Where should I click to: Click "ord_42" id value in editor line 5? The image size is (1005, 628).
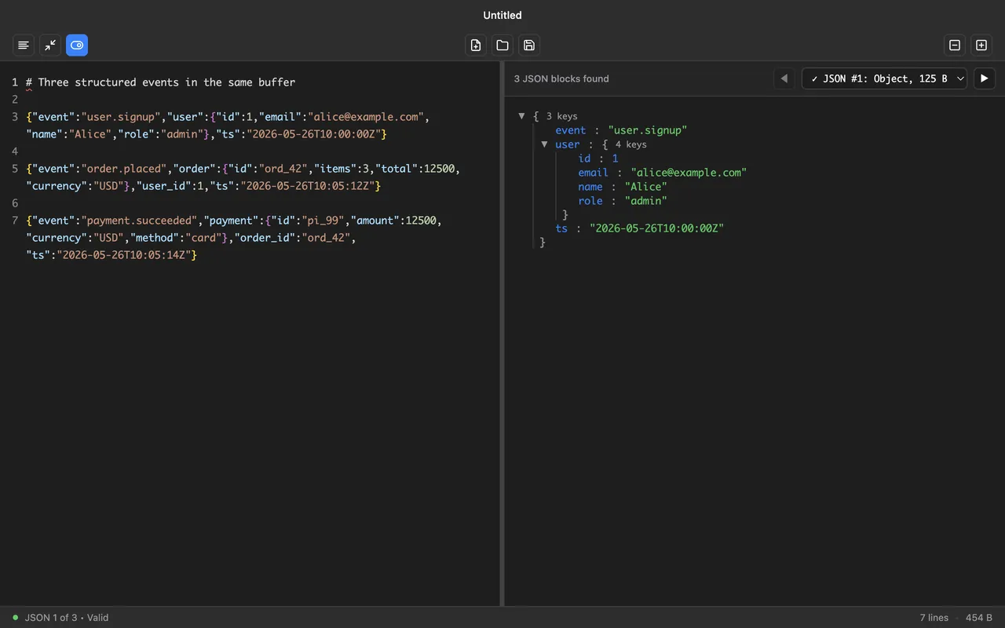tap(283, 169)
